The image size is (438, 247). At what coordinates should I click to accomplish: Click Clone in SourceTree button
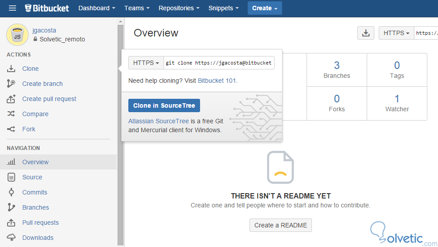point(164,105)
